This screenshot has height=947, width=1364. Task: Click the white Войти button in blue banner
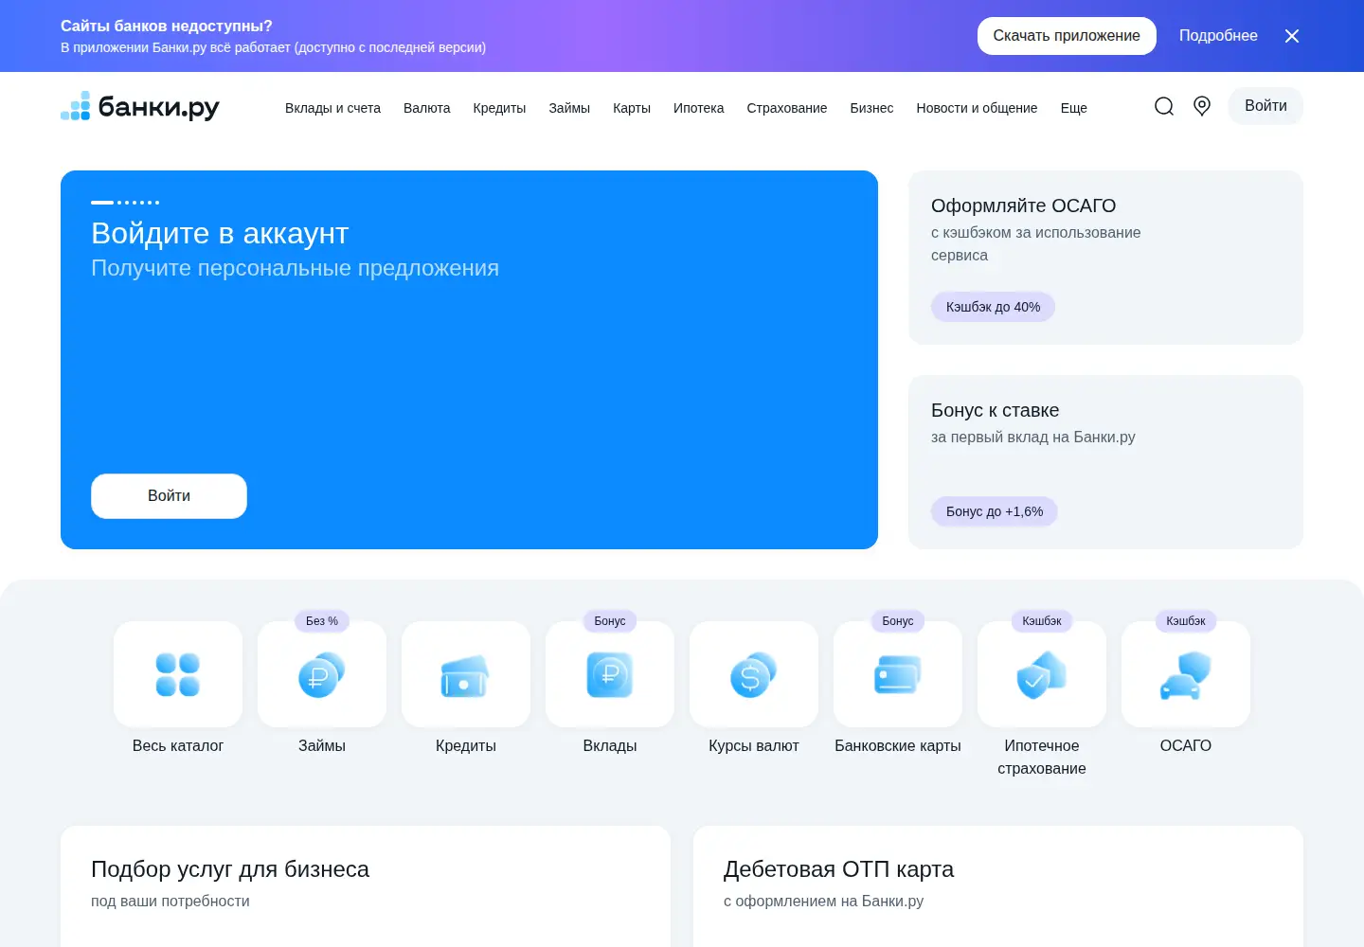(169, 496)
